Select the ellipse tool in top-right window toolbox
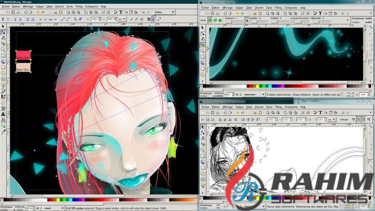 [x=203, y=68]
